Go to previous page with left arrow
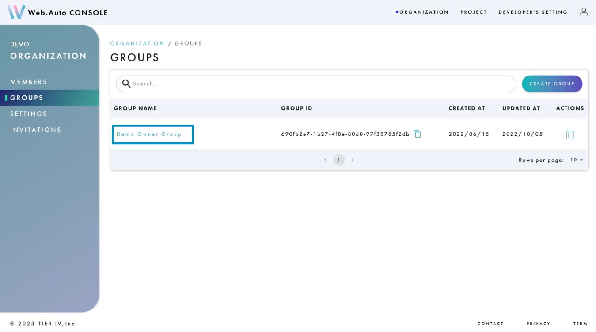 (326, 160)
